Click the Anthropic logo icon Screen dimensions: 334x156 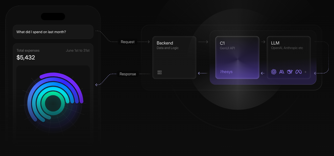click(282, 72)
